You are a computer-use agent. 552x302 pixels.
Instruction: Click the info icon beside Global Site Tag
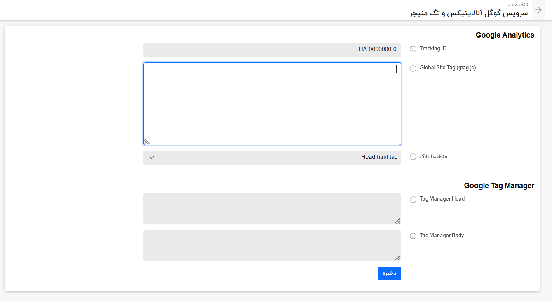(x=413, y=68)
